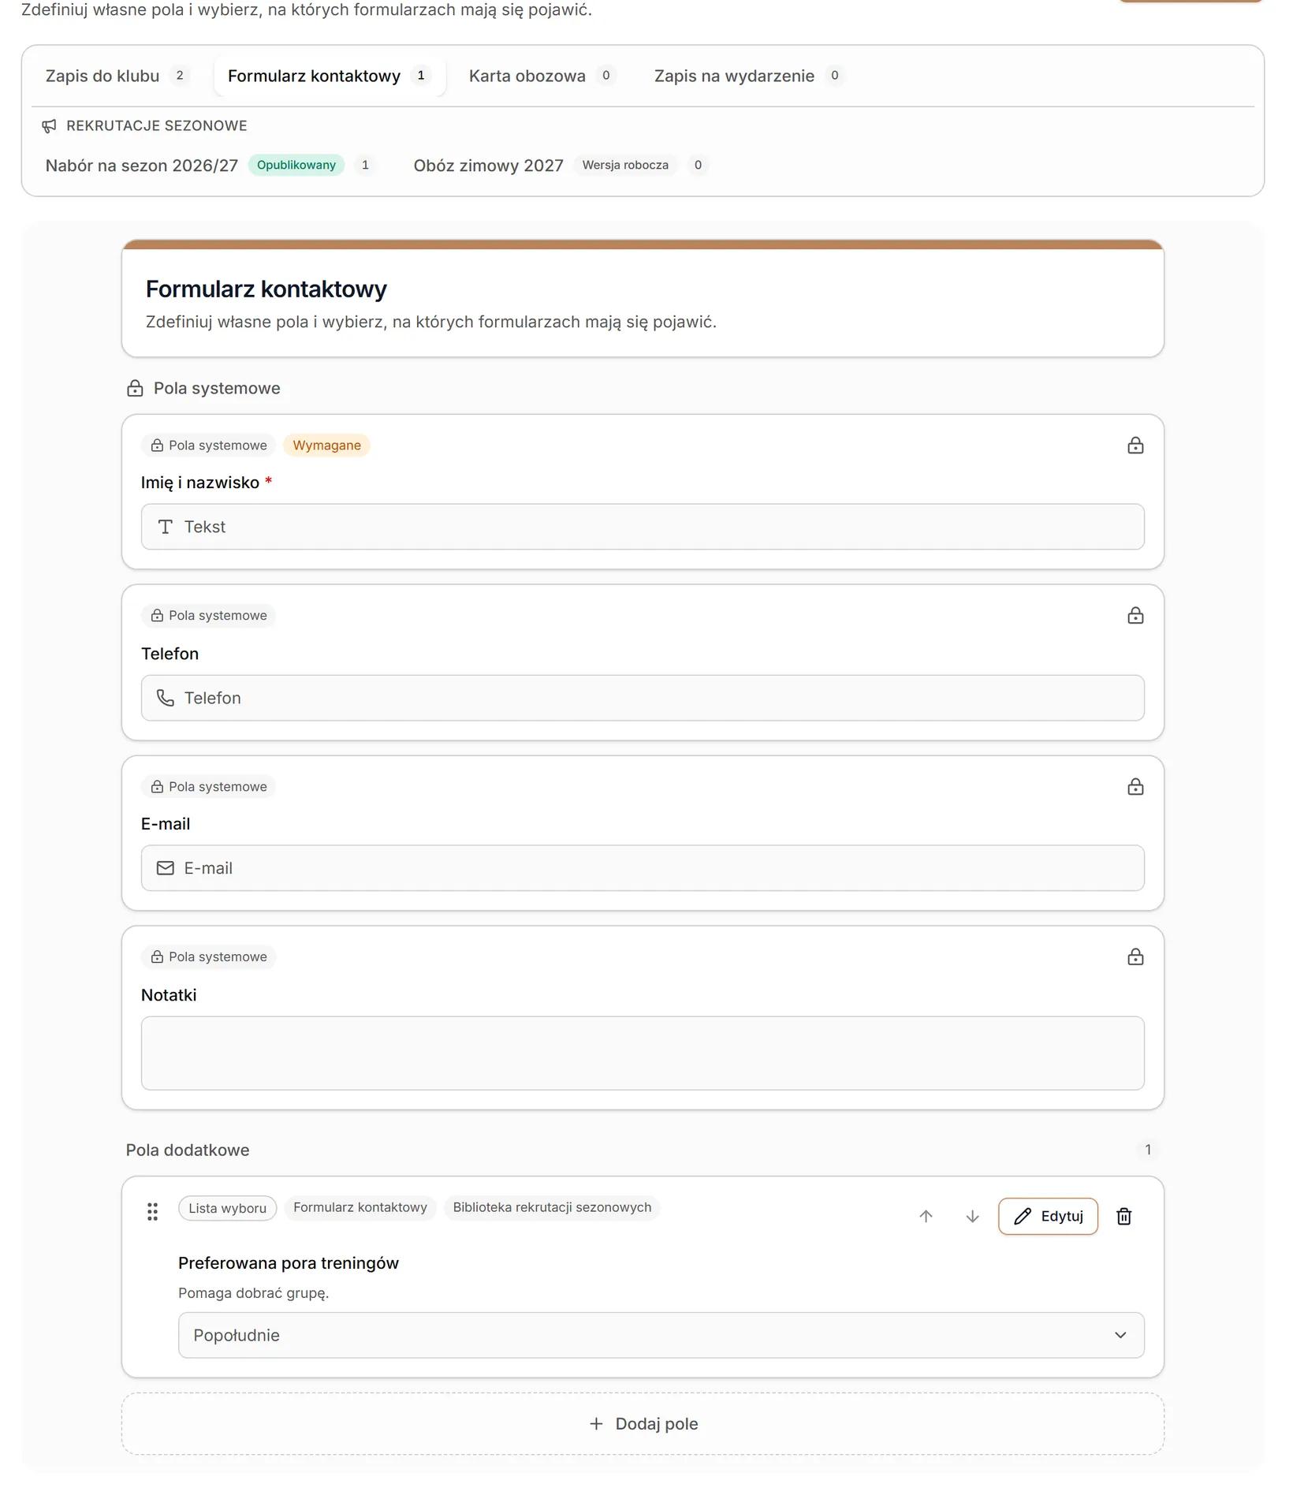The image size is (1293, 1510).
Task: Click the lock icon on Imię i nazwisko card
Action: coord(1135,446)
